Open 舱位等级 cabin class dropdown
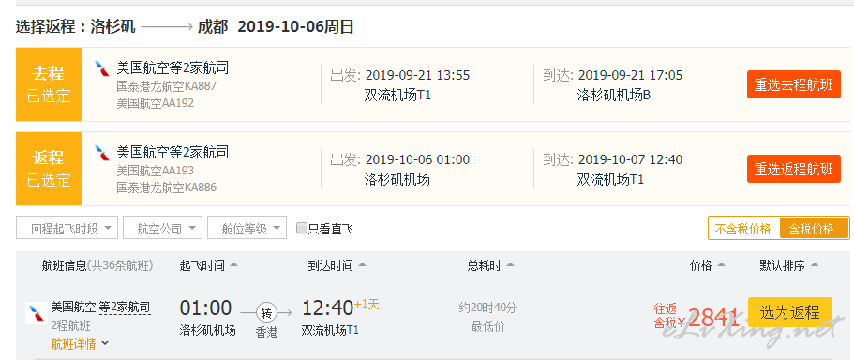Screen dimensions: 854x360 pyautogui.click(x=247, y=228)
